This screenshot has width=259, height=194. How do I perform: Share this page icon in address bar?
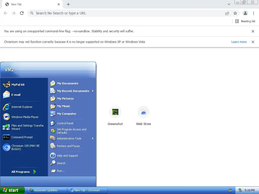[227, 13]
